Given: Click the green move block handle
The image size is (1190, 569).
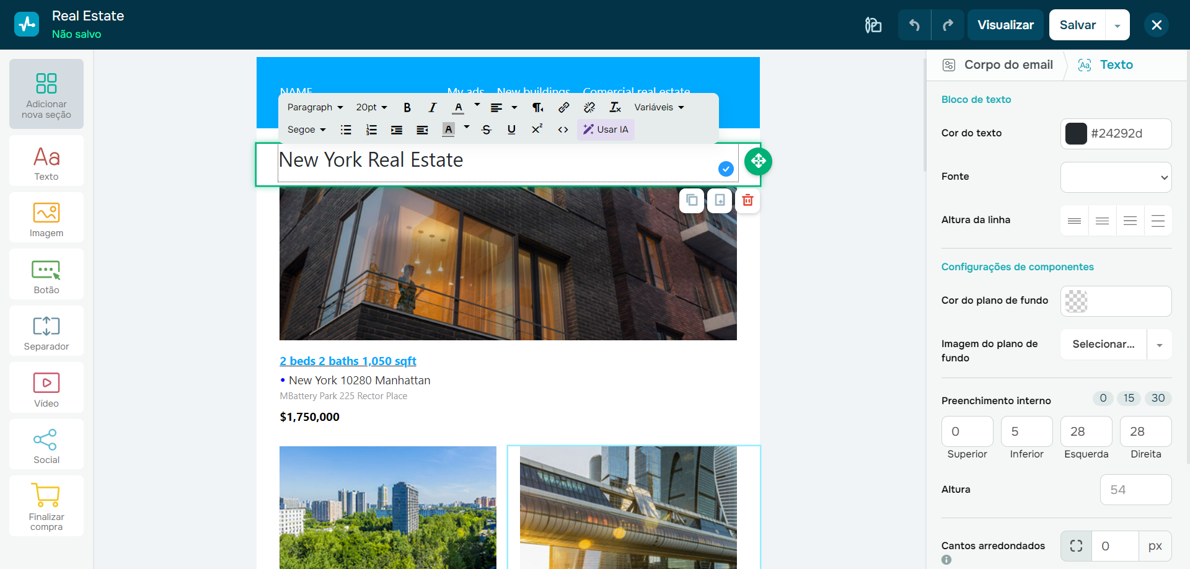Looking at the screenshot, I should 758,161.
